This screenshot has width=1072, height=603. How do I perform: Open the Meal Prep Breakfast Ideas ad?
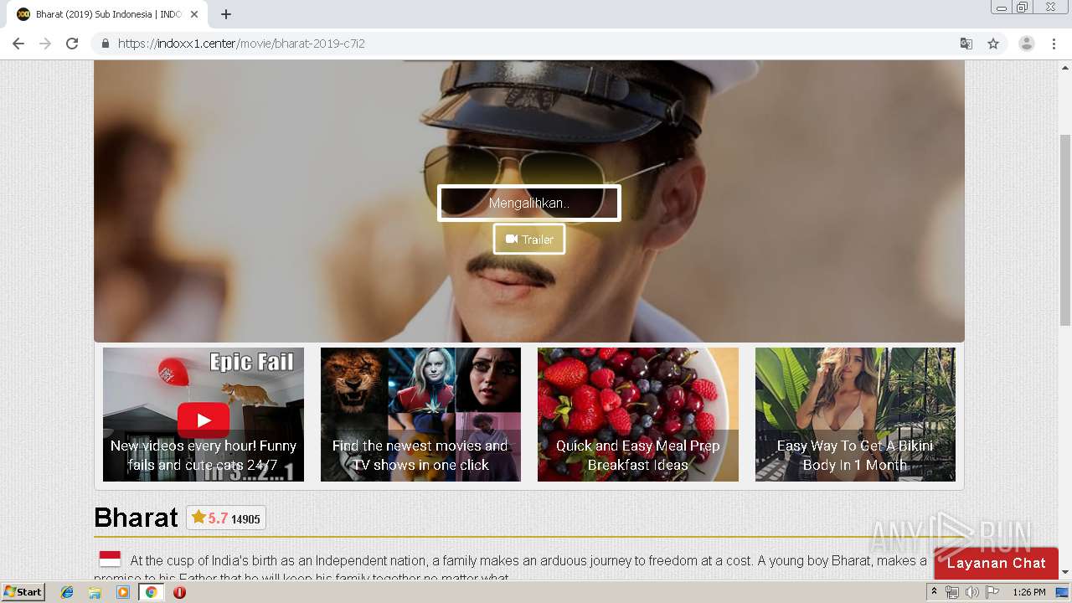click(x=638, y=415)
